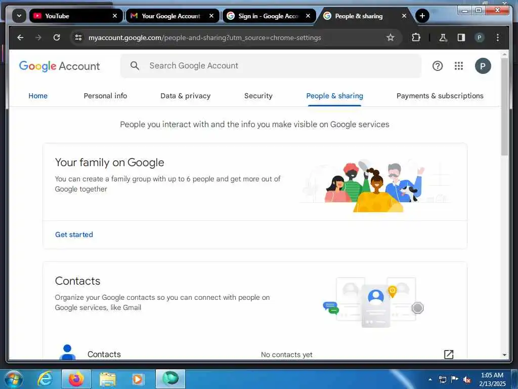
Task: Open the Extensions puzzle icon
Action: pyautogui.click(x=416, y=37)
